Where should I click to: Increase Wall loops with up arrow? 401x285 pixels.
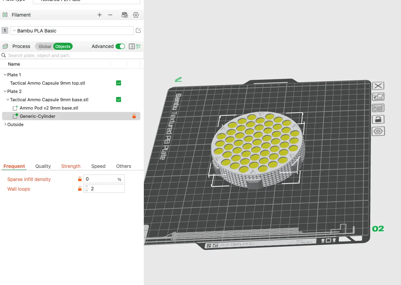pos(87,187)
